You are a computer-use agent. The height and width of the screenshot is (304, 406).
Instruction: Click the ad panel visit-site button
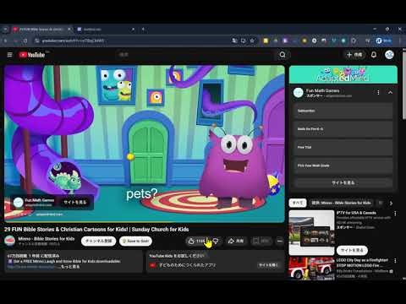(343, 183)
